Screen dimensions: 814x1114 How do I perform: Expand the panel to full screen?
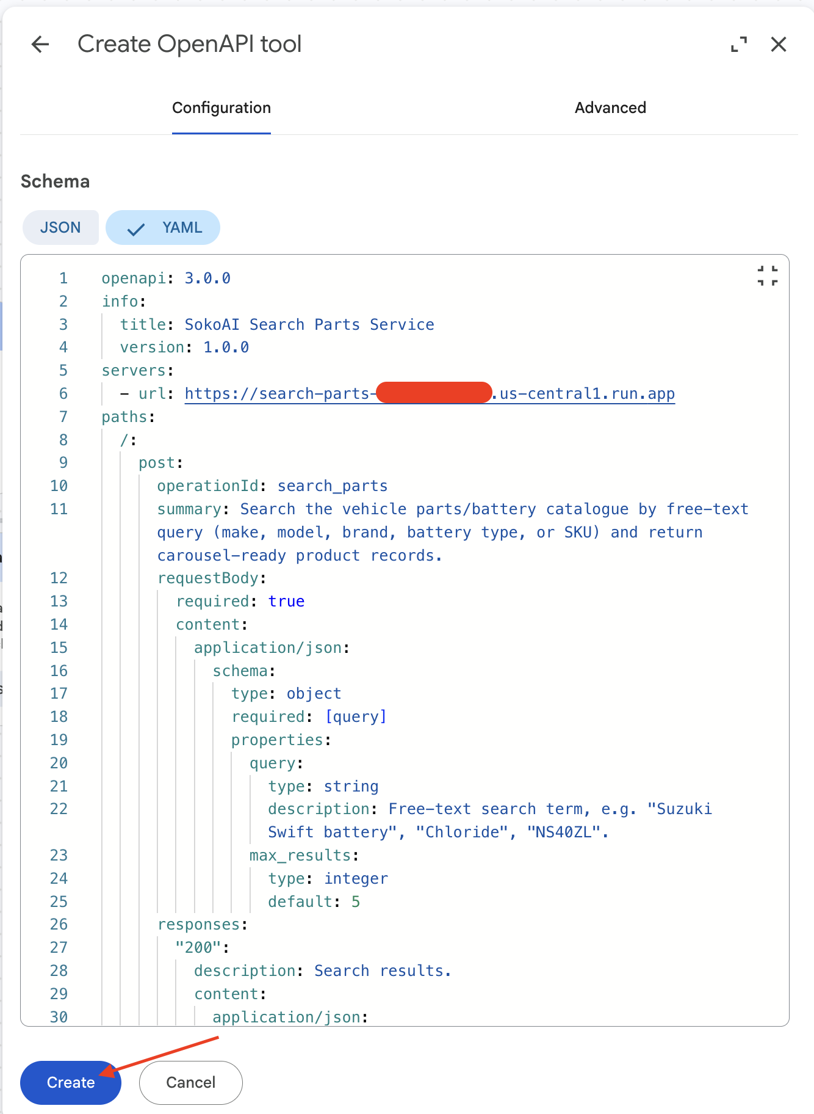click(x=739, y=44)
